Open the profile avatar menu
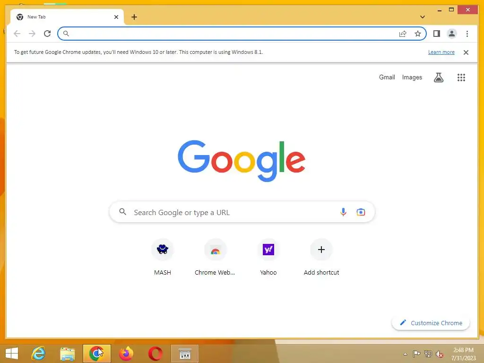 point(451,34)
